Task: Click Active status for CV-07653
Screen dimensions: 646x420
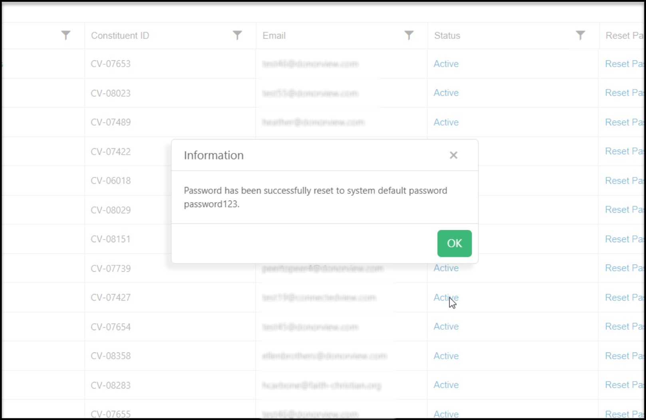Action: (x=446, y=64)
